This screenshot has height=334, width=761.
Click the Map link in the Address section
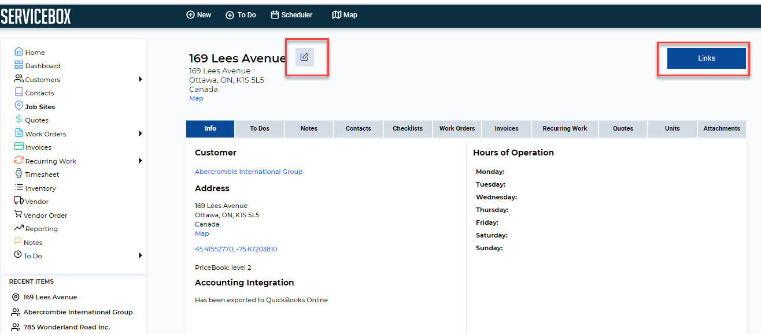202,233
